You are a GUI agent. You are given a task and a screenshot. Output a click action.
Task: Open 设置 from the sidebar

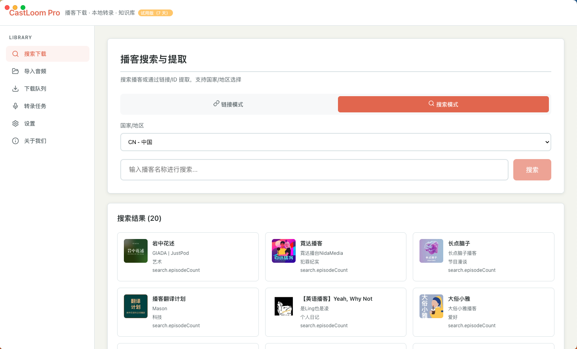[x=47, y=123]
